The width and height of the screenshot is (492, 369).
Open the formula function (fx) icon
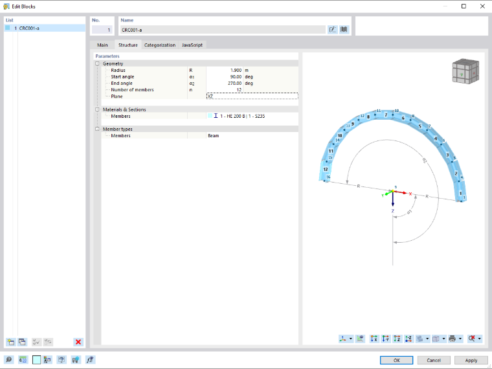(x=91, y=360)
